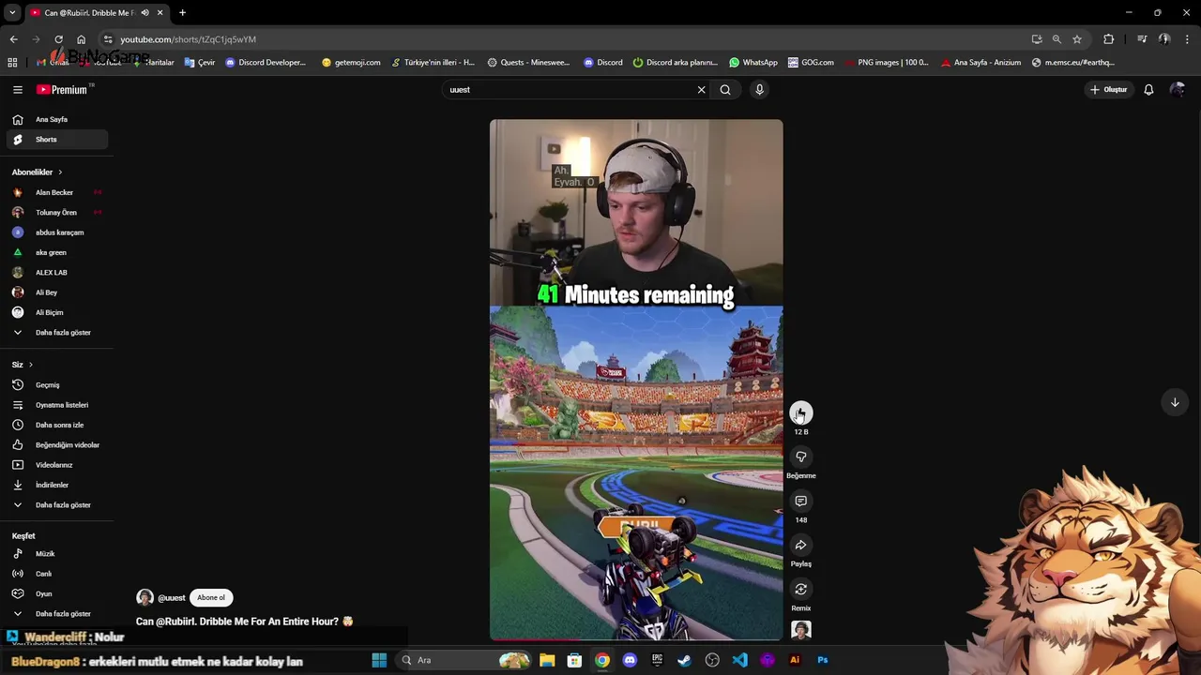Image resolution: width=1201 pixels, height=675 pixels.
Task: Open Oynatma listeleri playlists
Action: [57, 405]
